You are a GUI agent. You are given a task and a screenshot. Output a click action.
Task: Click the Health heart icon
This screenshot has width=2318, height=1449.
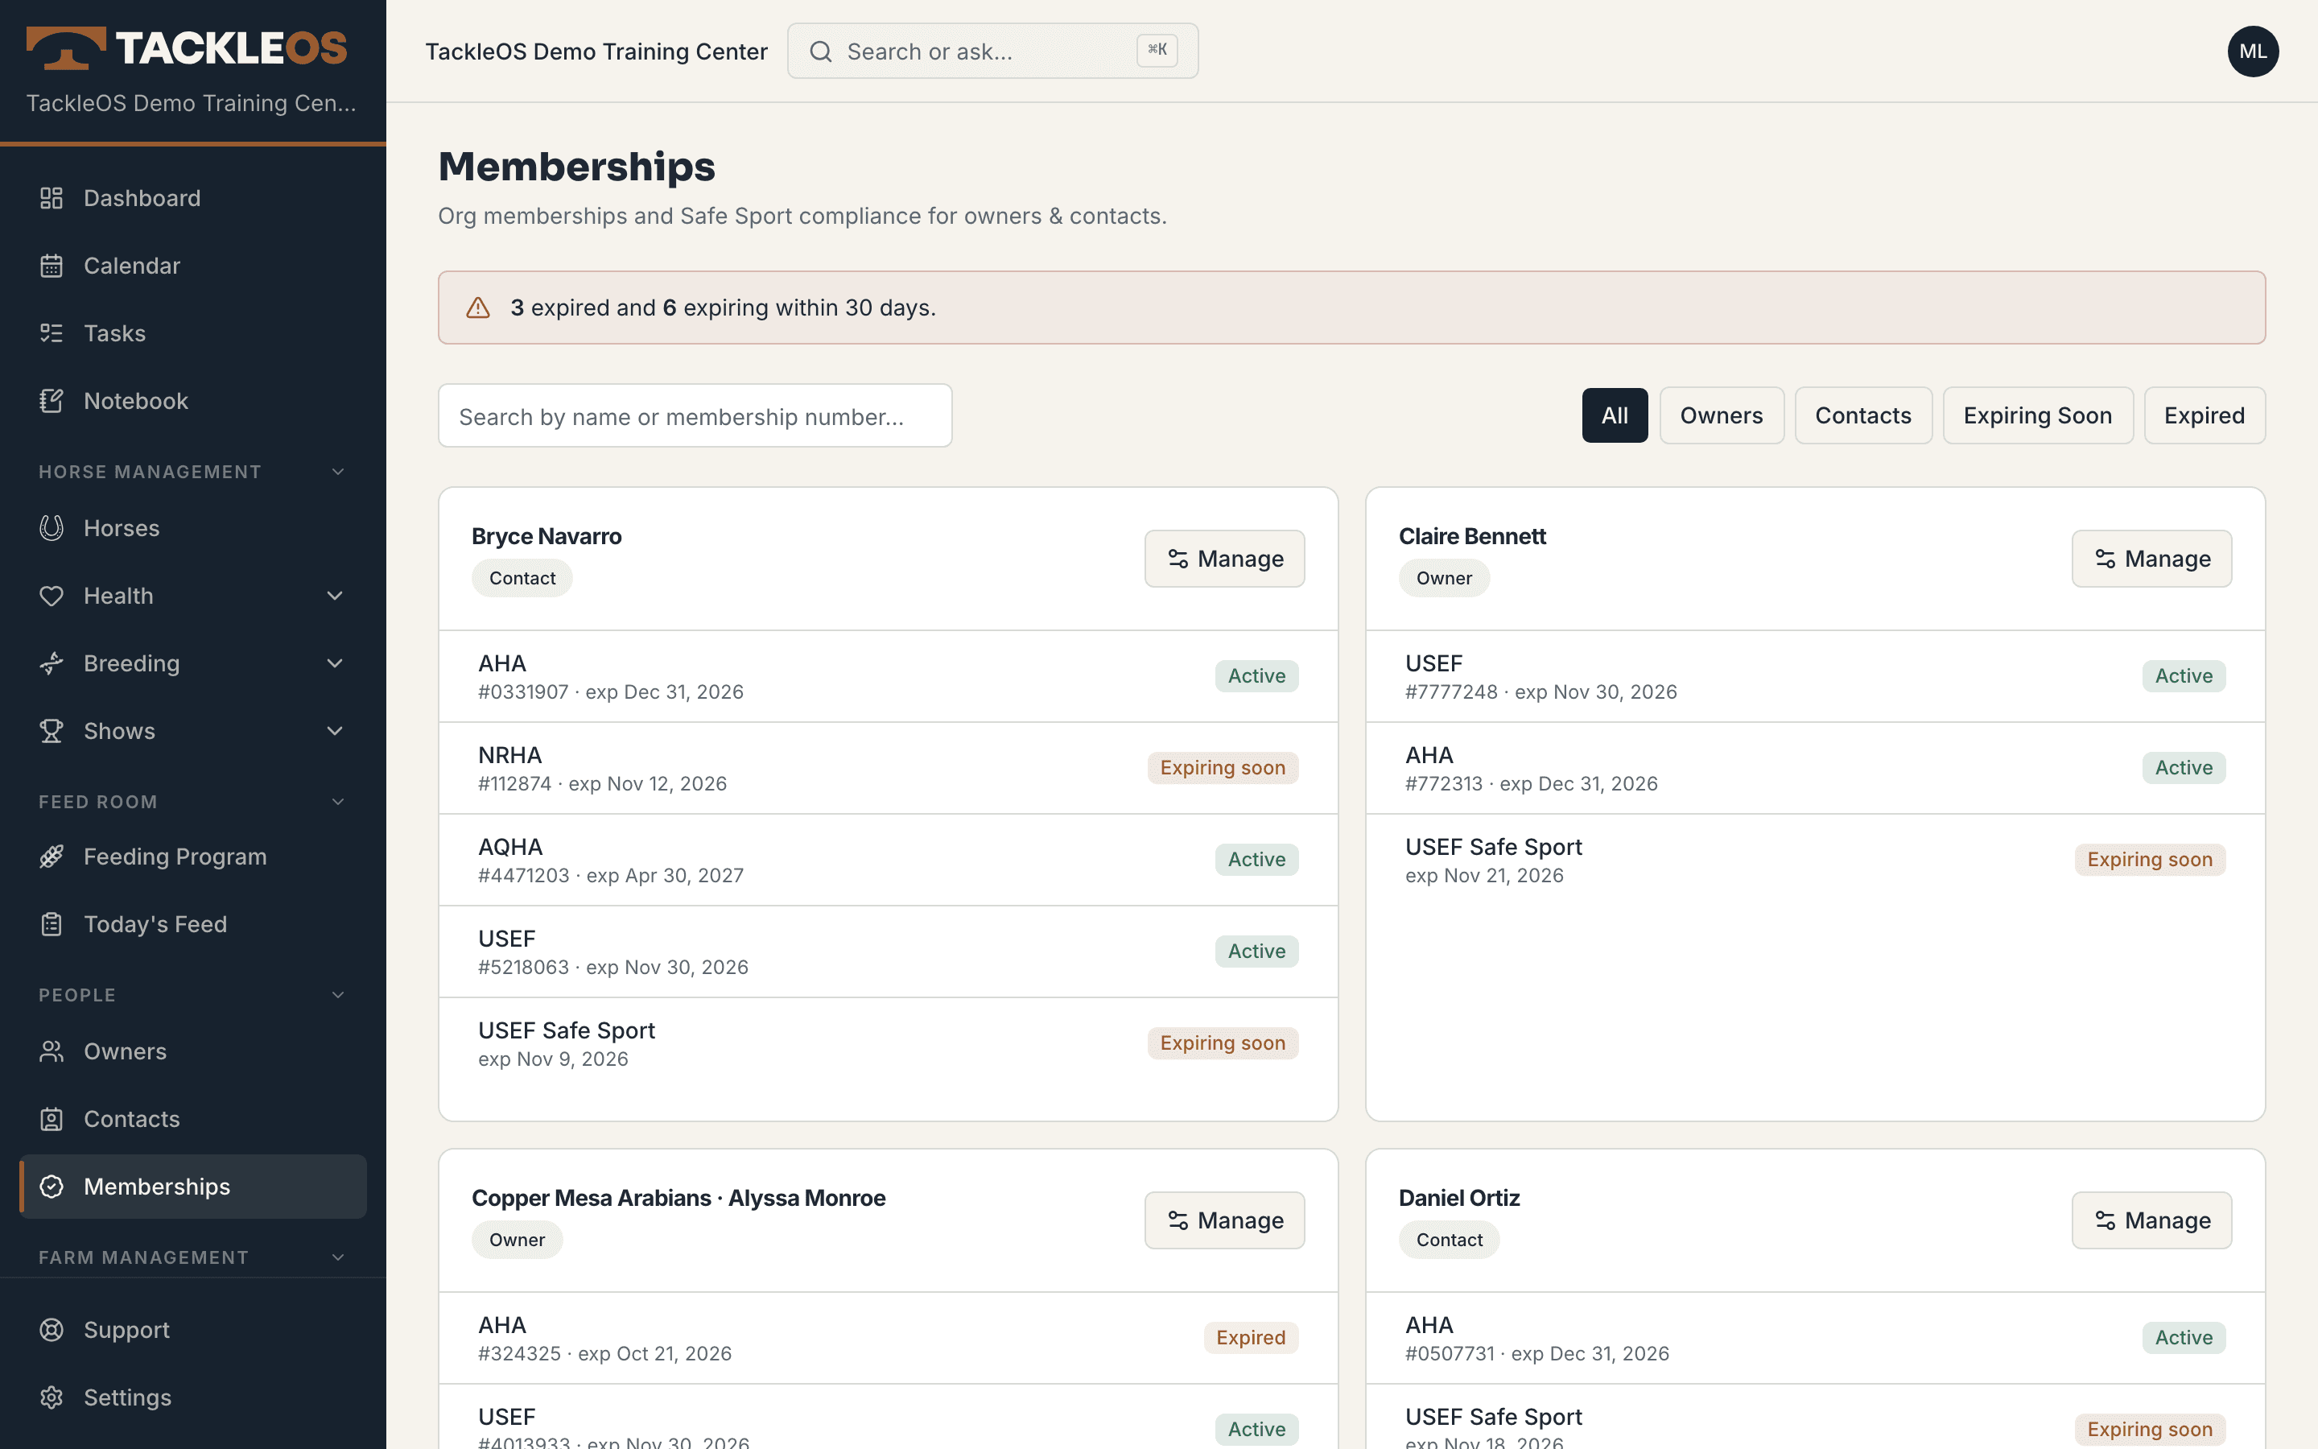(52, 596)
